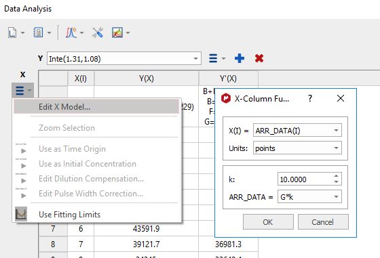The width and height of the screenshot is (380, 258).
Task: Click the Edit Pulse Width Correction icon
Action: pyautogui.click(x=21, y=194)
